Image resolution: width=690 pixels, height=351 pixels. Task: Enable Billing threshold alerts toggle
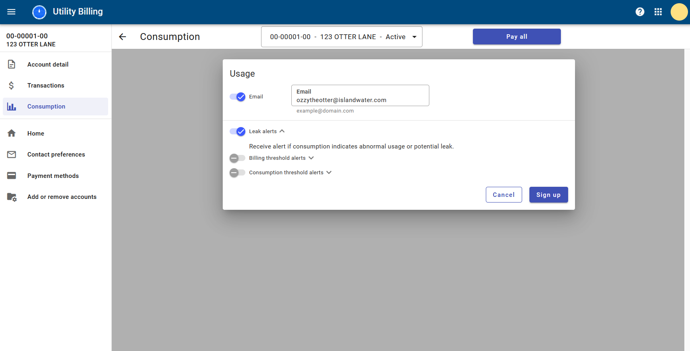pos(237,158)
